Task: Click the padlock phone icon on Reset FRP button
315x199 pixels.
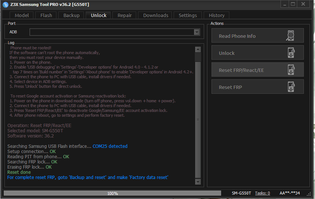Action: pyautogui.click(x=291, y=87)
